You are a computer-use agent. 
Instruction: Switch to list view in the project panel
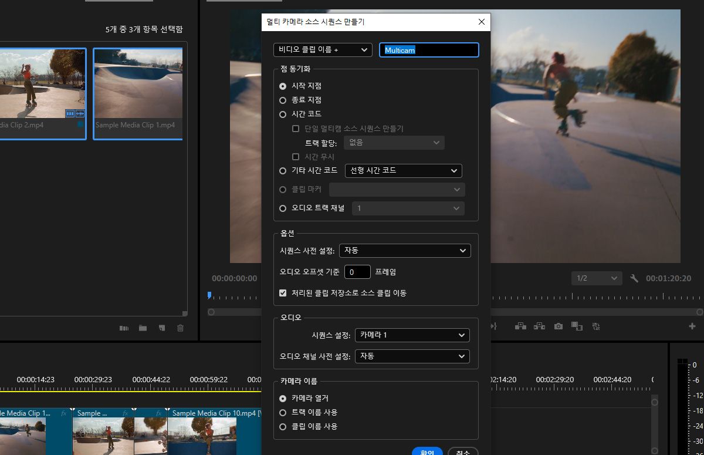(124, 328)
